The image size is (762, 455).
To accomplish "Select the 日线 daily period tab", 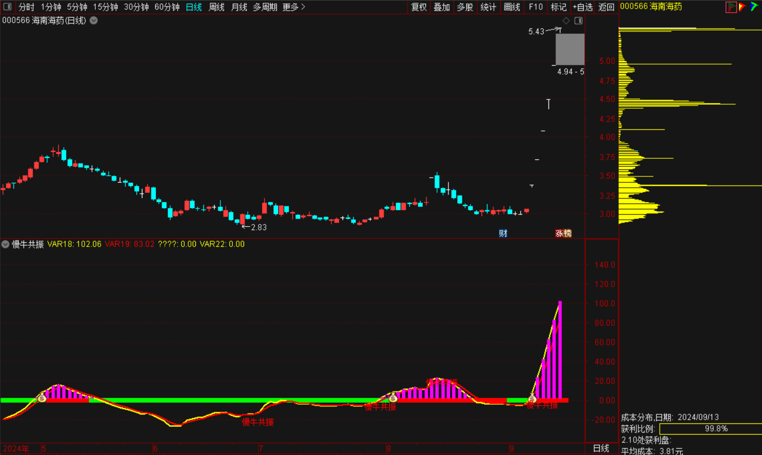I will 194,7.
